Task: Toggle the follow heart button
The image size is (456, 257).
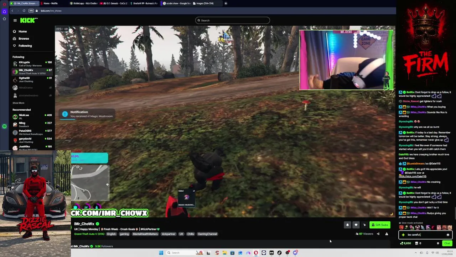Action: coord(356,225)
